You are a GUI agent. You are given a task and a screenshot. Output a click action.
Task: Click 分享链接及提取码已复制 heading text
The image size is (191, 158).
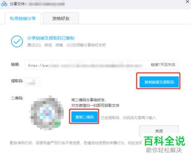click(x=51, y=38)
